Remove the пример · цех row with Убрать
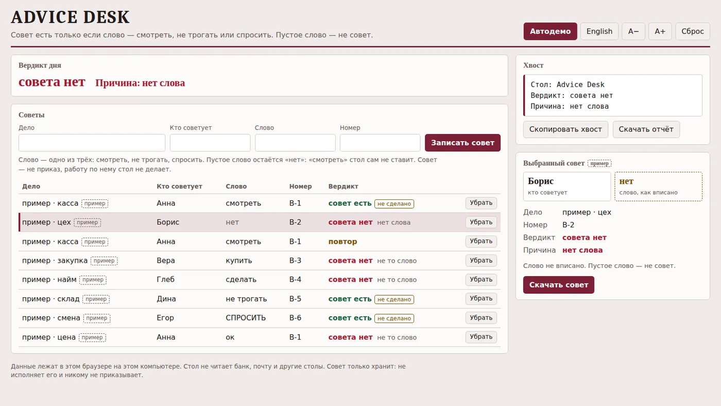Viewport: 721px width, 406px height. pyautogui.click(x=481, y=222)
